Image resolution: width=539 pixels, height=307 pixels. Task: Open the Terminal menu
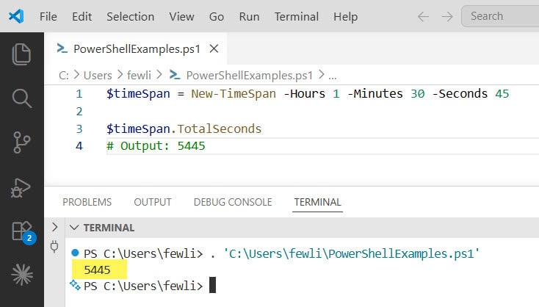coord(297,16)
